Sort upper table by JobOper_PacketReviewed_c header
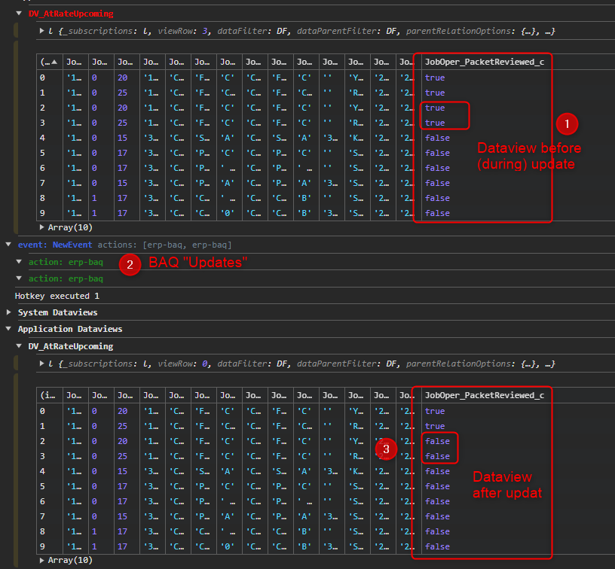Viewport: 615px width, 569px height. coord(485,62)
